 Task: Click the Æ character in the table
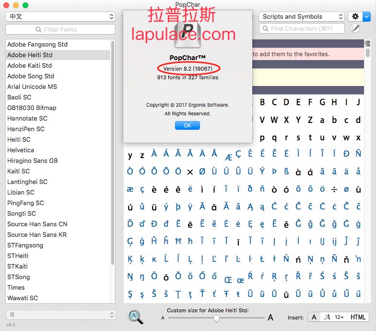pyautogui.click(x=228, y=158)
